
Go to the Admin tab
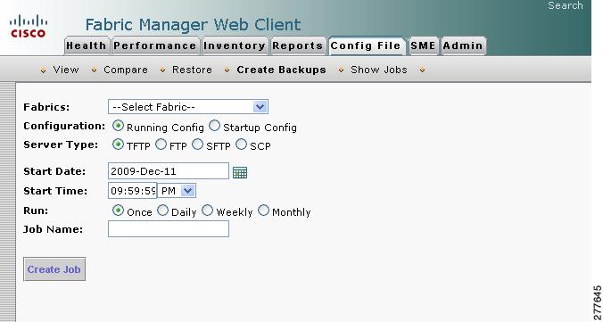[463, 45]
